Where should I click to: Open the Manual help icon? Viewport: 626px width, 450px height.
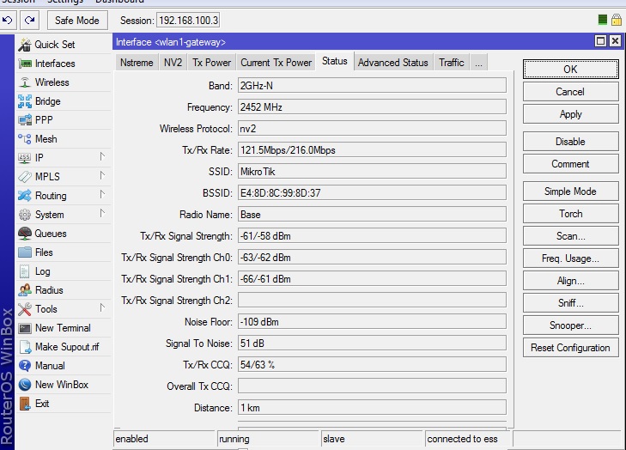point(24,366)
